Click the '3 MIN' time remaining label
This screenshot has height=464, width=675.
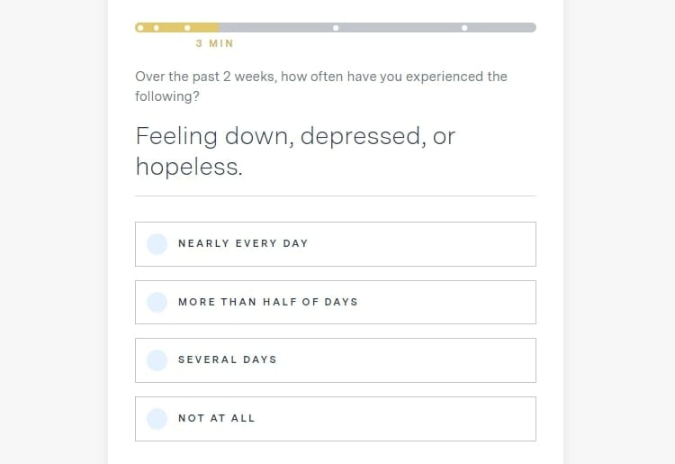click(x=214, y=43)
